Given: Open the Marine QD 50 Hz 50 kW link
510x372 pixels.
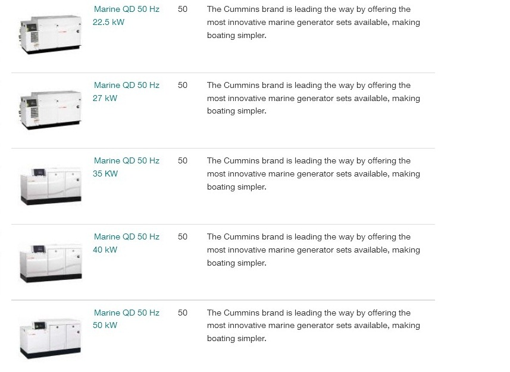Looking at the screenshot, I should click(x=126, y=319).
